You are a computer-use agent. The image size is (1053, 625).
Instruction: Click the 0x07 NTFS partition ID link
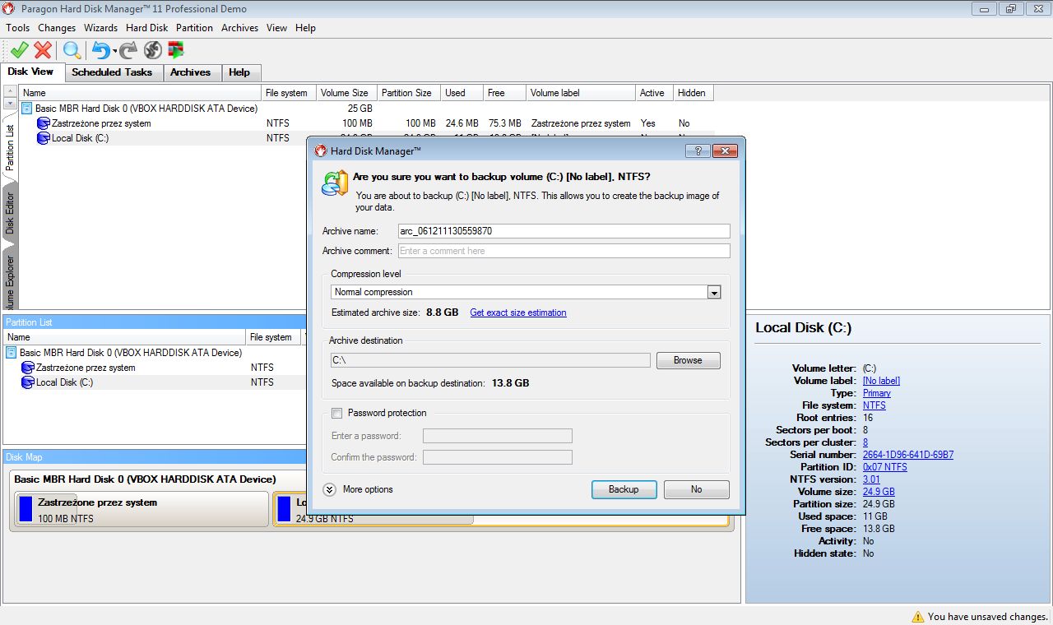click(885, 467)
